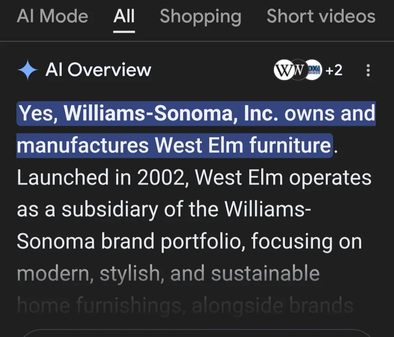Viewport: 394px width, 337px height.
Task: Open the AI Mode tab
Action: (x=53, y=16)
